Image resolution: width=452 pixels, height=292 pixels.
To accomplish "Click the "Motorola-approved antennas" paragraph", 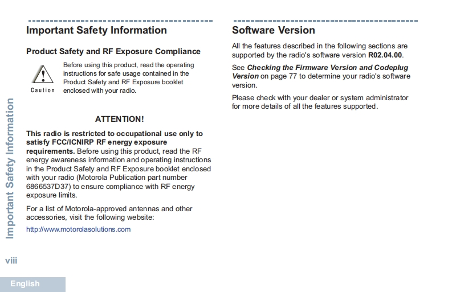I will click(109, 213).
